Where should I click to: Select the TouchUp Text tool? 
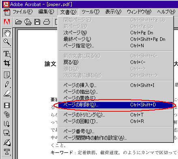coord(7,152)
